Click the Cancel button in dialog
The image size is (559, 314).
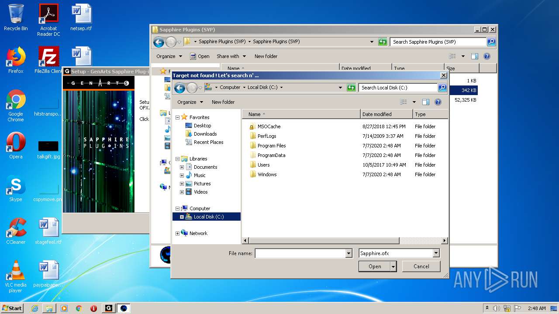(421, 266)
